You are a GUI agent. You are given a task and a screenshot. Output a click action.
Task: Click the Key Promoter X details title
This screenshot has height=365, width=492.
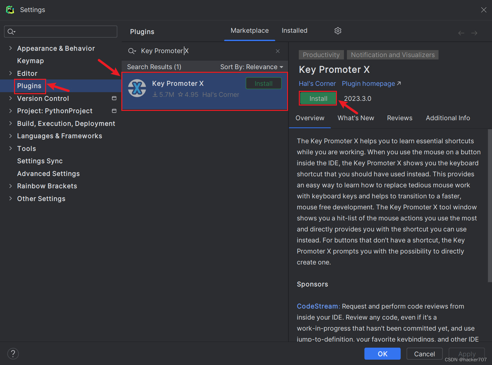click(x=334, y=69)
